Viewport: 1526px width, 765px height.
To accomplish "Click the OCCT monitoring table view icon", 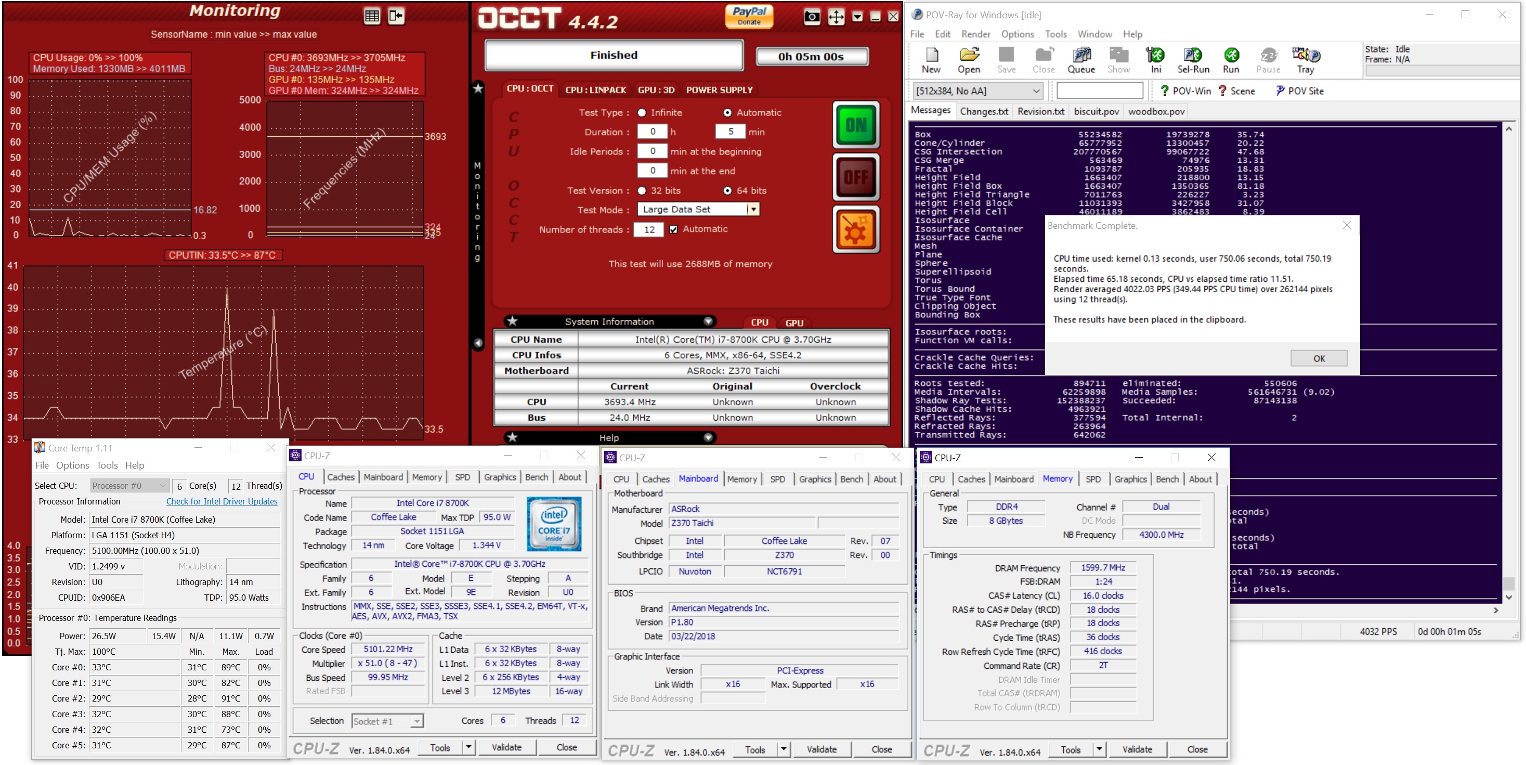I will (x=372, y=16).
